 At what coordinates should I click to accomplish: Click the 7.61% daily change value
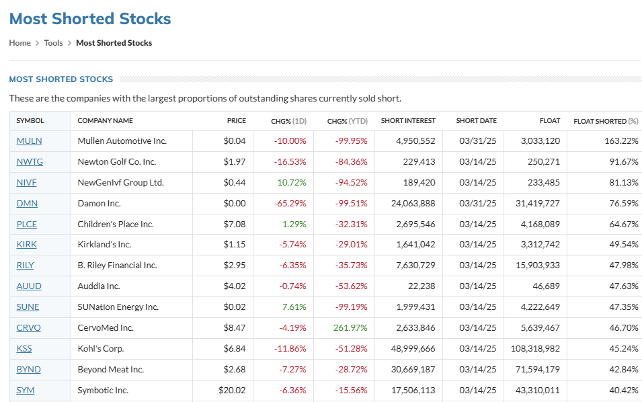click(294, 307)
